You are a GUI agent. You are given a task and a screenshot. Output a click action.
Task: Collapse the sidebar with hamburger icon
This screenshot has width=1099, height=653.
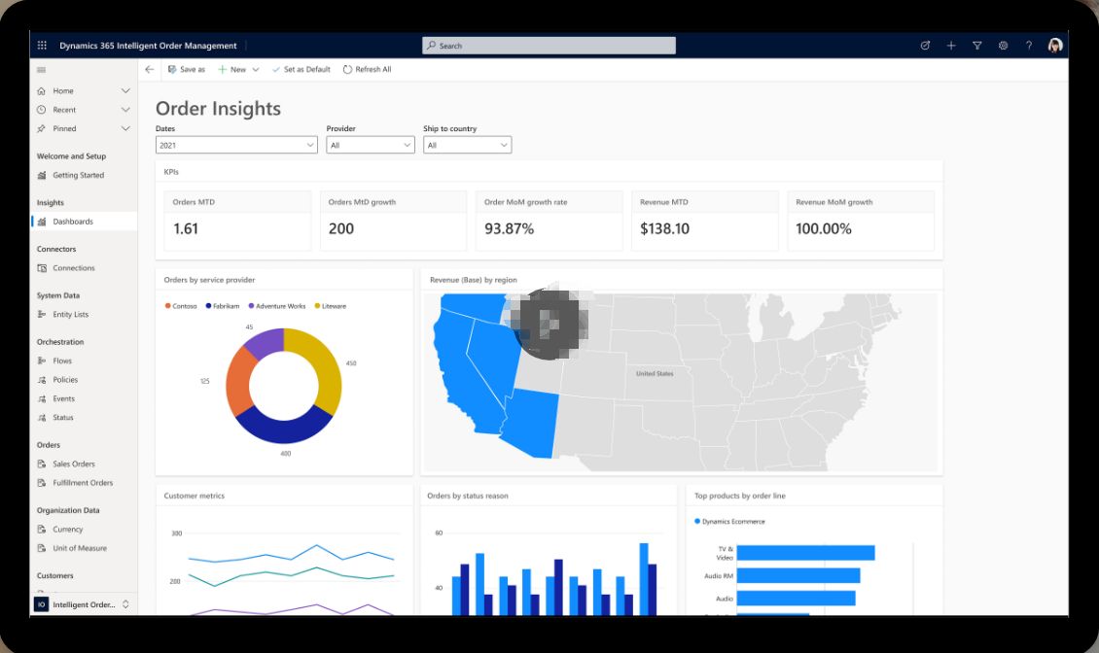(42, 70)
